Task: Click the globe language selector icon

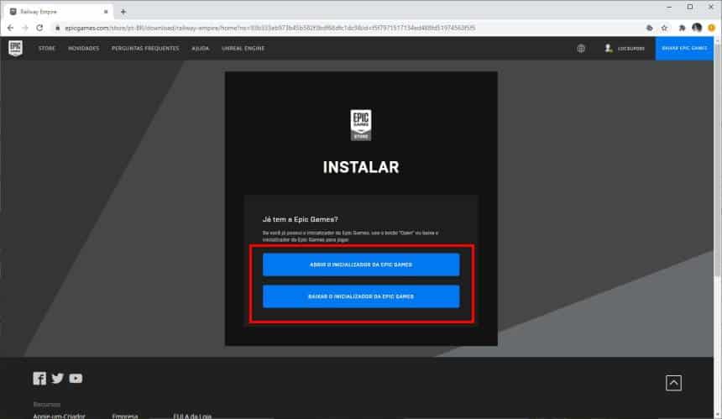Action: tap(581, 49)
